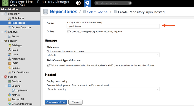Open the browse cube icon in header
The height and width of the screenshot is (106, 194).
(x=78, y=3)
